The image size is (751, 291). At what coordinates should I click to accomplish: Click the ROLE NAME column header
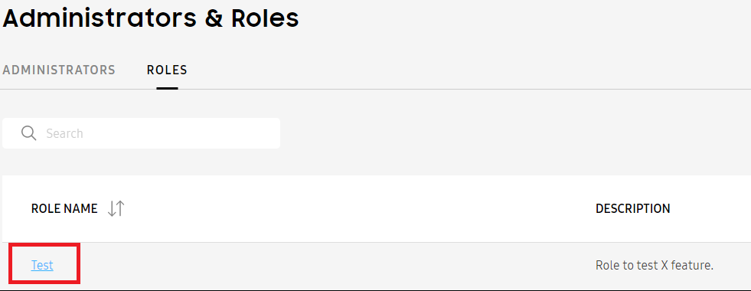[64, 208]
